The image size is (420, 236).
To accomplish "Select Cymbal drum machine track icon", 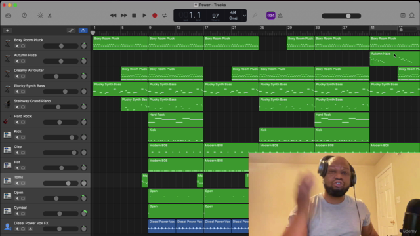I will [x=7, y=211].
